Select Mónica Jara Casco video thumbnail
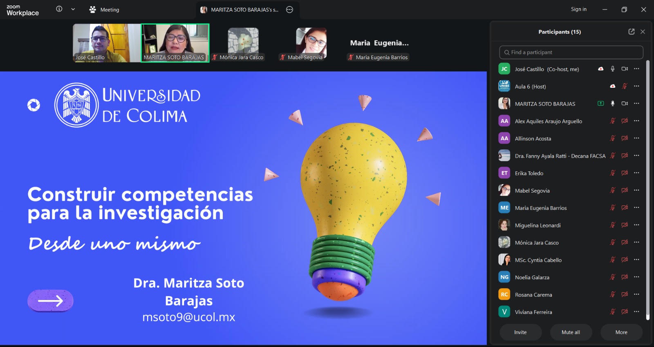The image size is (654, 347). coord(243,43)
